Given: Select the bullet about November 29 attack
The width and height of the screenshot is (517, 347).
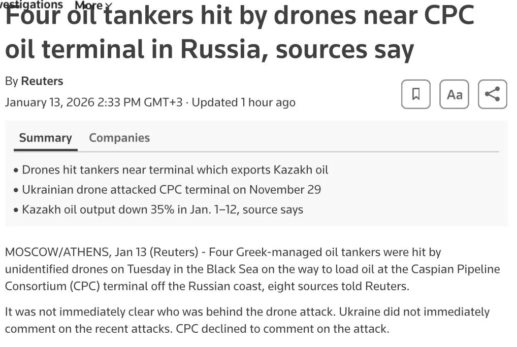Looking at the screenshot, I should 172,190.
